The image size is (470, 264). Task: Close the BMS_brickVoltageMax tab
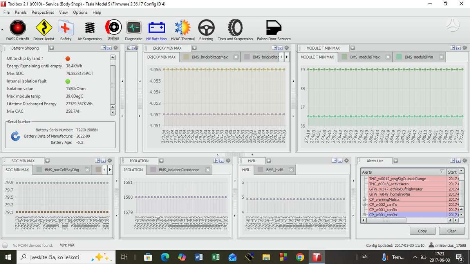click(x=236, y=57)
